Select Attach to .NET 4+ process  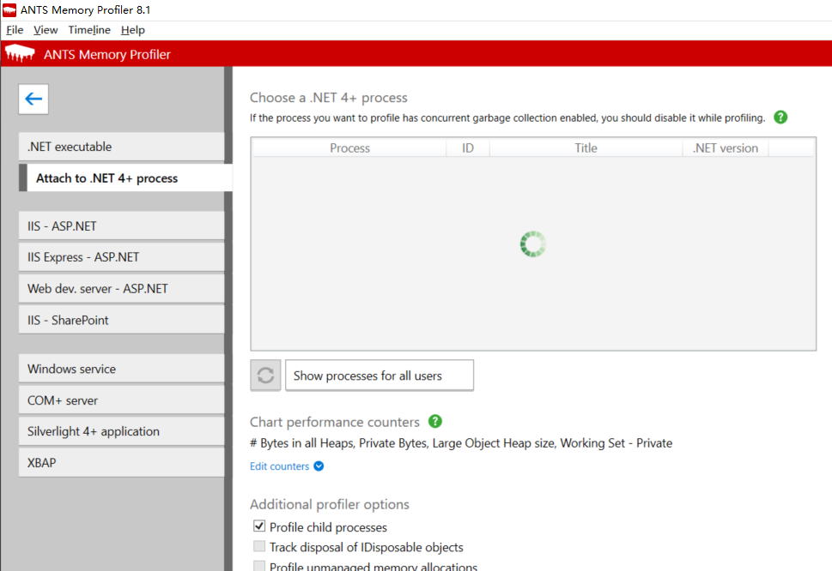[x=125, y=178]
